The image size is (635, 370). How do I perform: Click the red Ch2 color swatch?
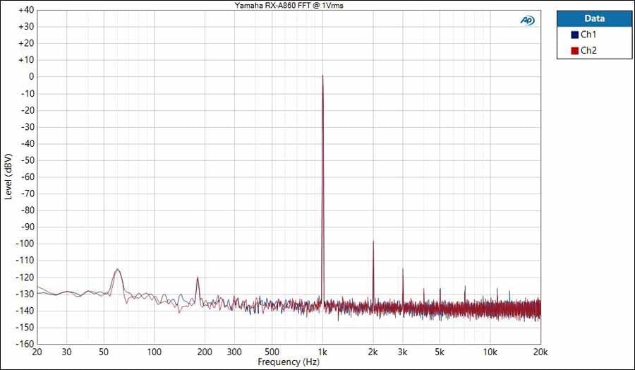click(574, 51)
